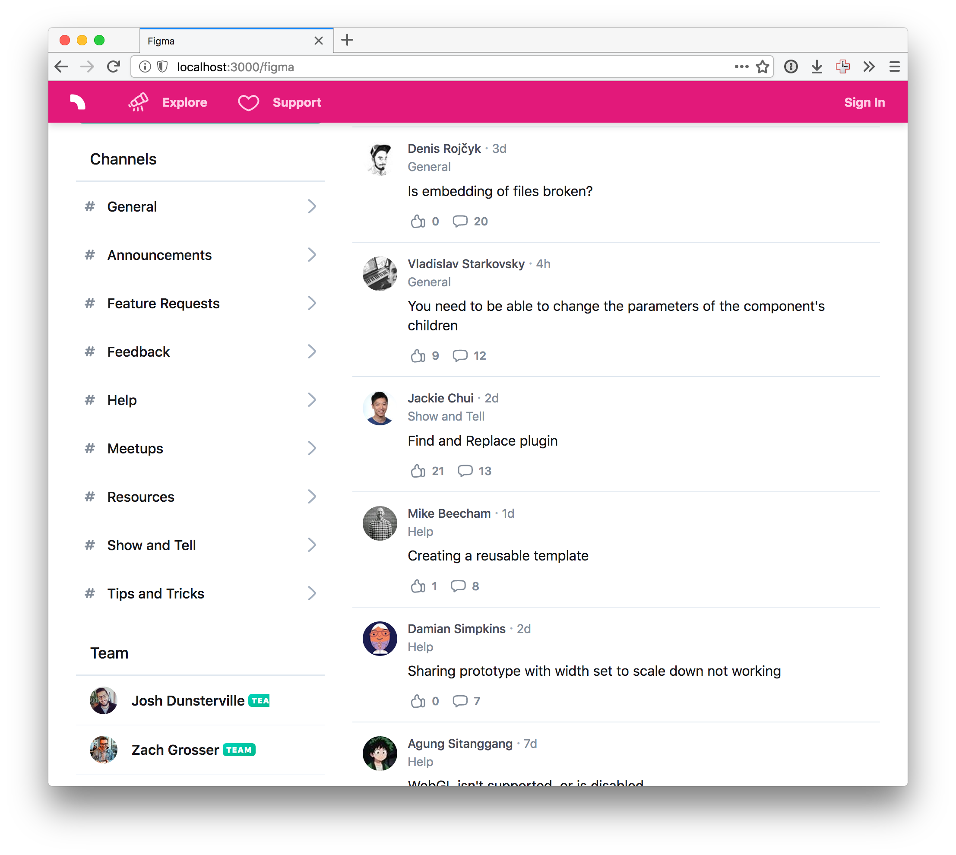Click the localhost:3000/figma address bar
The width and height of the screenshot is (956, 855).
pyautogui.click(x=451, y=66)
